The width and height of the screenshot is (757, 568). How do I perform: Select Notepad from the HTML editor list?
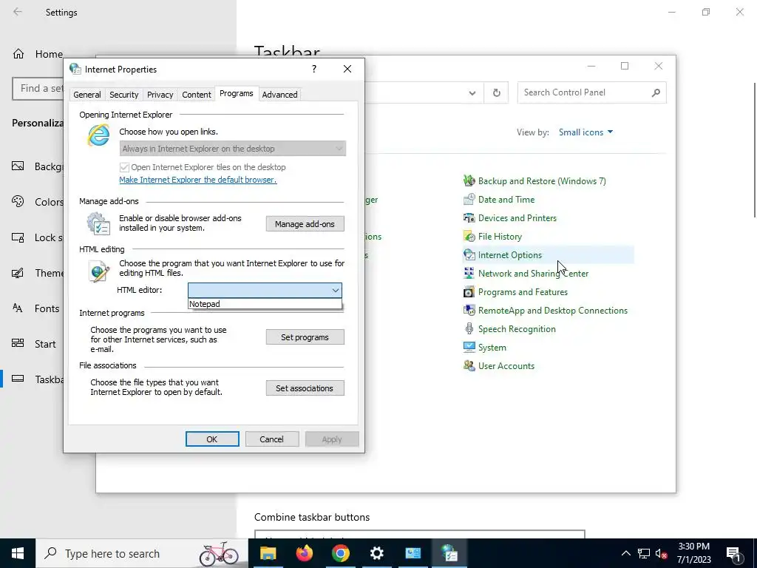(265, 304)
